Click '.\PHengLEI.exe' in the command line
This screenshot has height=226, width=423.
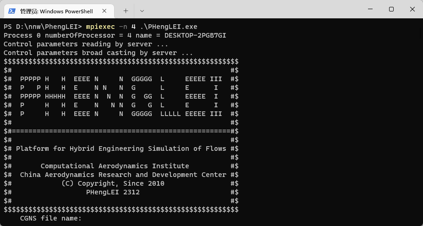169,27
